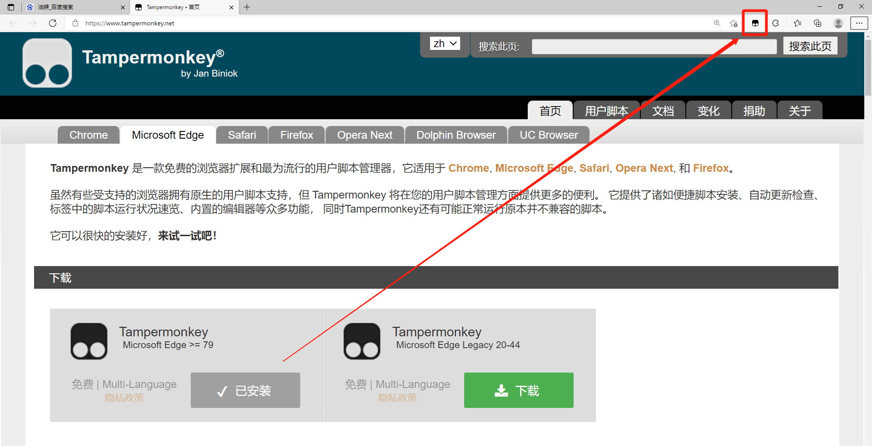Image resolution: width=872 pixels, height=446 pixels.
Task: Open the 隐私政策 link under Edge Legacy
Action: click(x=397, y=398)
